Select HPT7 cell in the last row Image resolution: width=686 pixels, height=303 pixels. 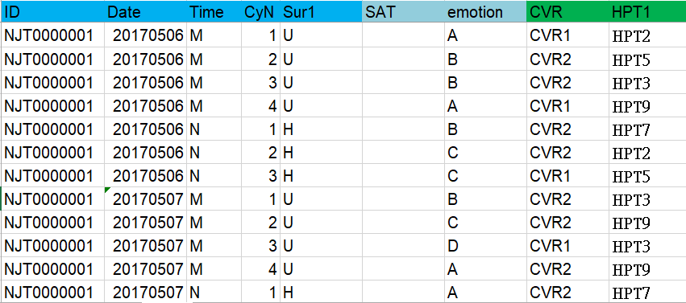(647, 292)
